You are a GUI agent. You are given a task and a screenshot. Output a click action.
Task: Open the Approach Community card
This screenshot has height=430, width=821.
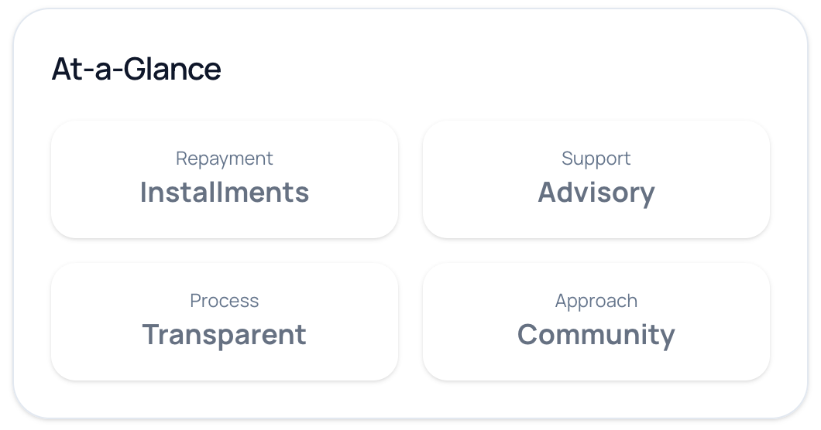coord(596,321)
